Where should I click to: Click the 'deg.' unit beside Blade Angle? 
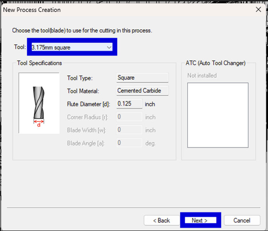coord(151,143)
